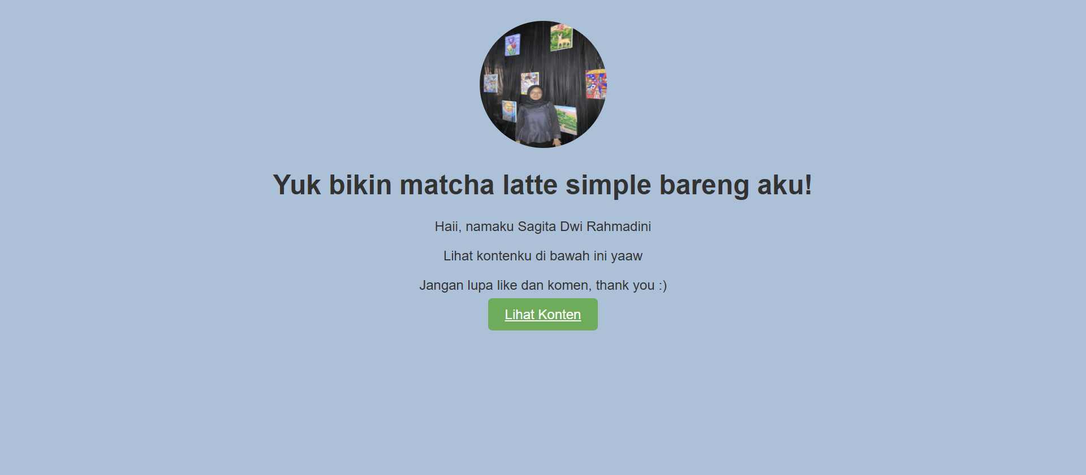Click the red and blue painting at right edge
The height and width of the screenshot is (475, 1086).
596,84
